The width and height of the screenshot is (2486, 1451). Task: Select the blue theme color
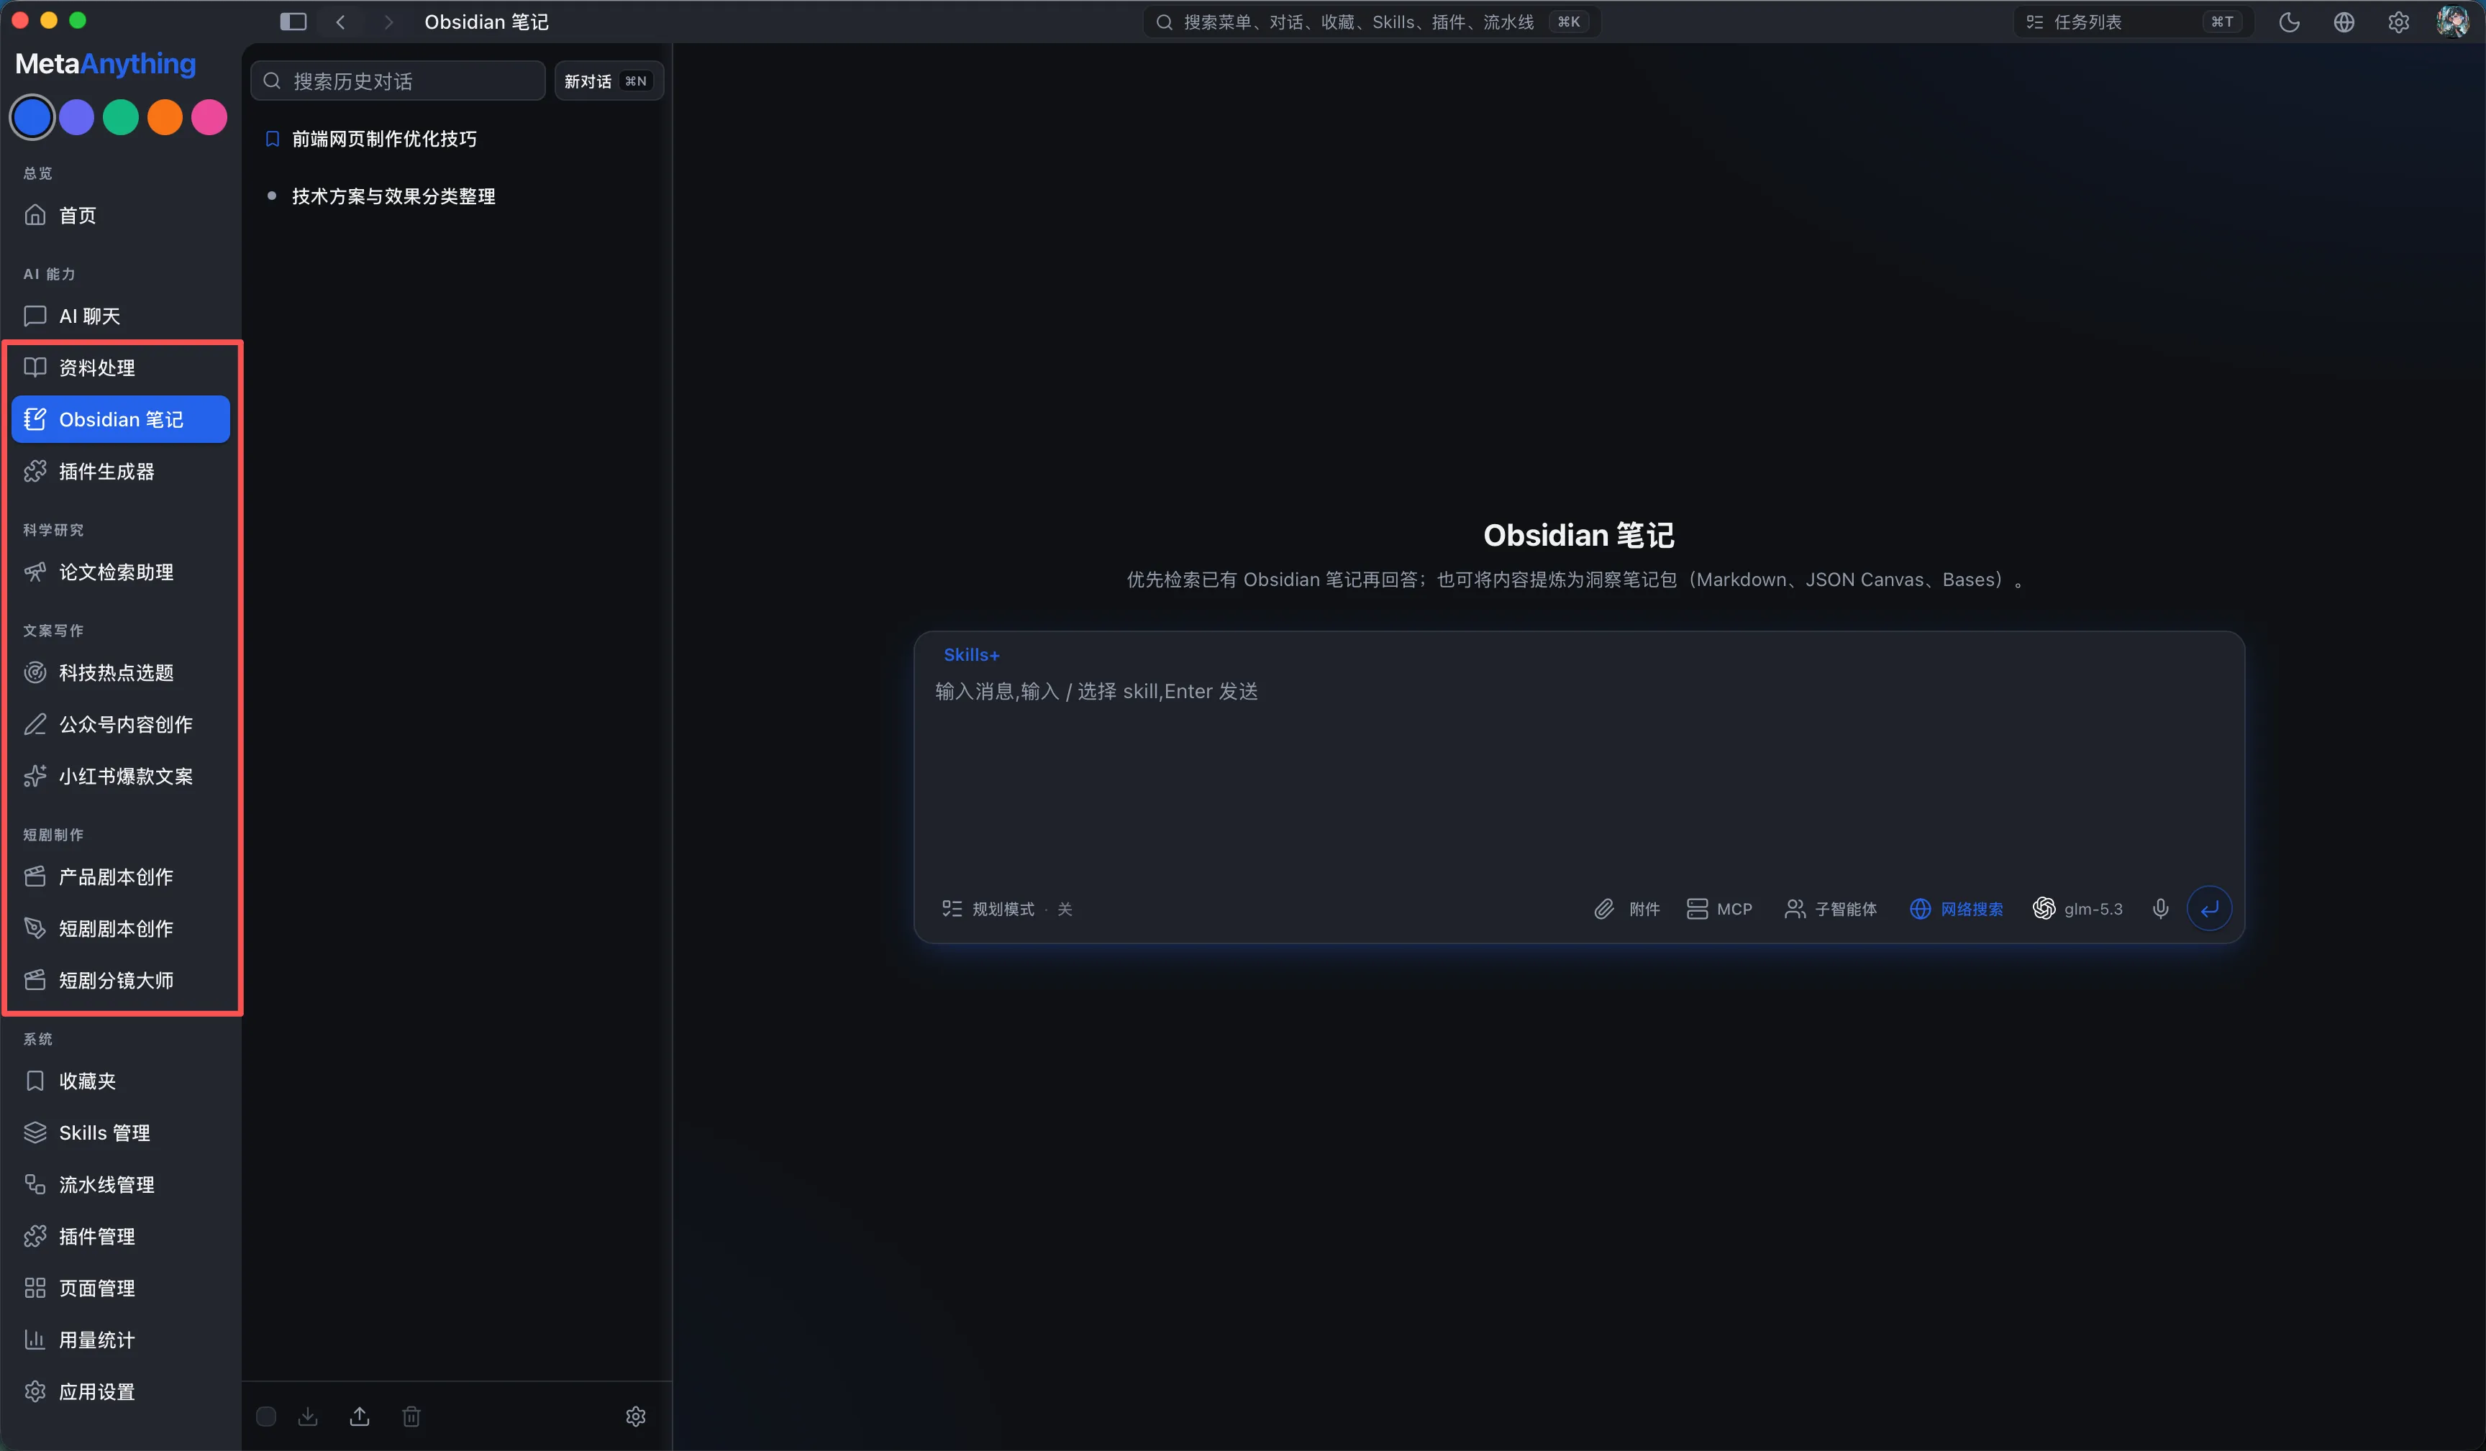click(32, 117)
